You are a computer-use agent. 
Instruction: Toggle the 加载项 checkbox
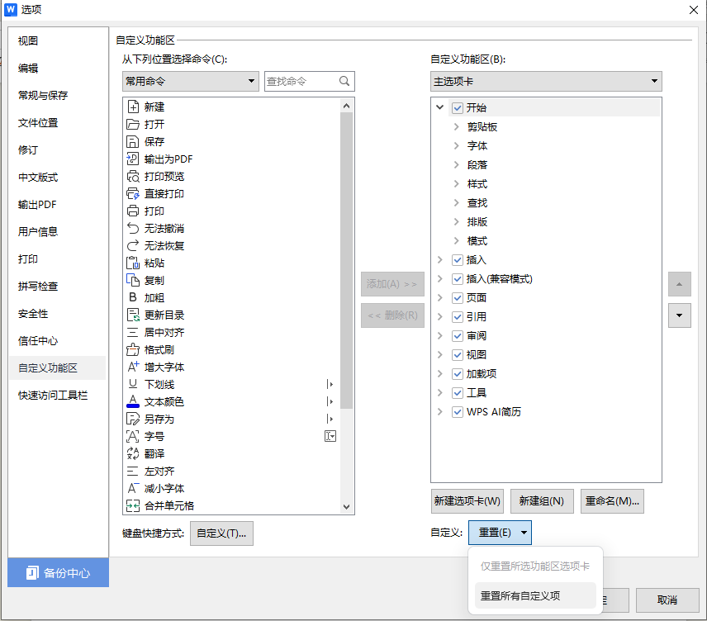tap(458, 374)
